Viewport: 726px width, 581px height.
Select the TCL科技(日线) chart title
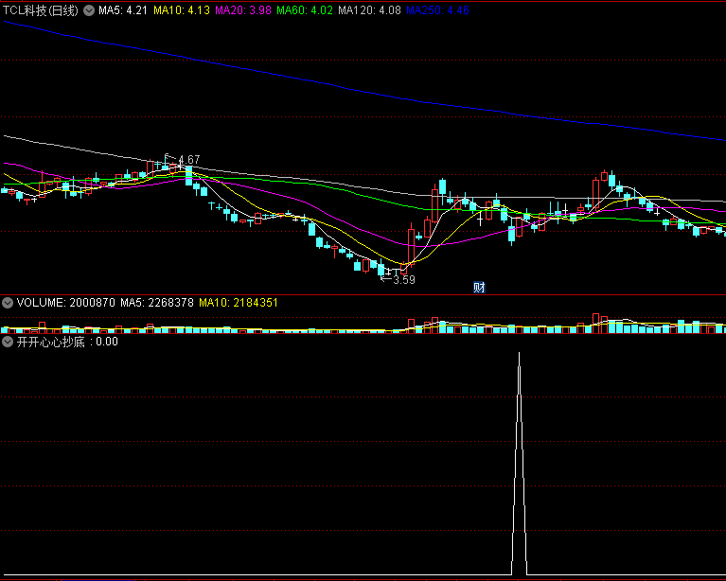coord(41,10)
